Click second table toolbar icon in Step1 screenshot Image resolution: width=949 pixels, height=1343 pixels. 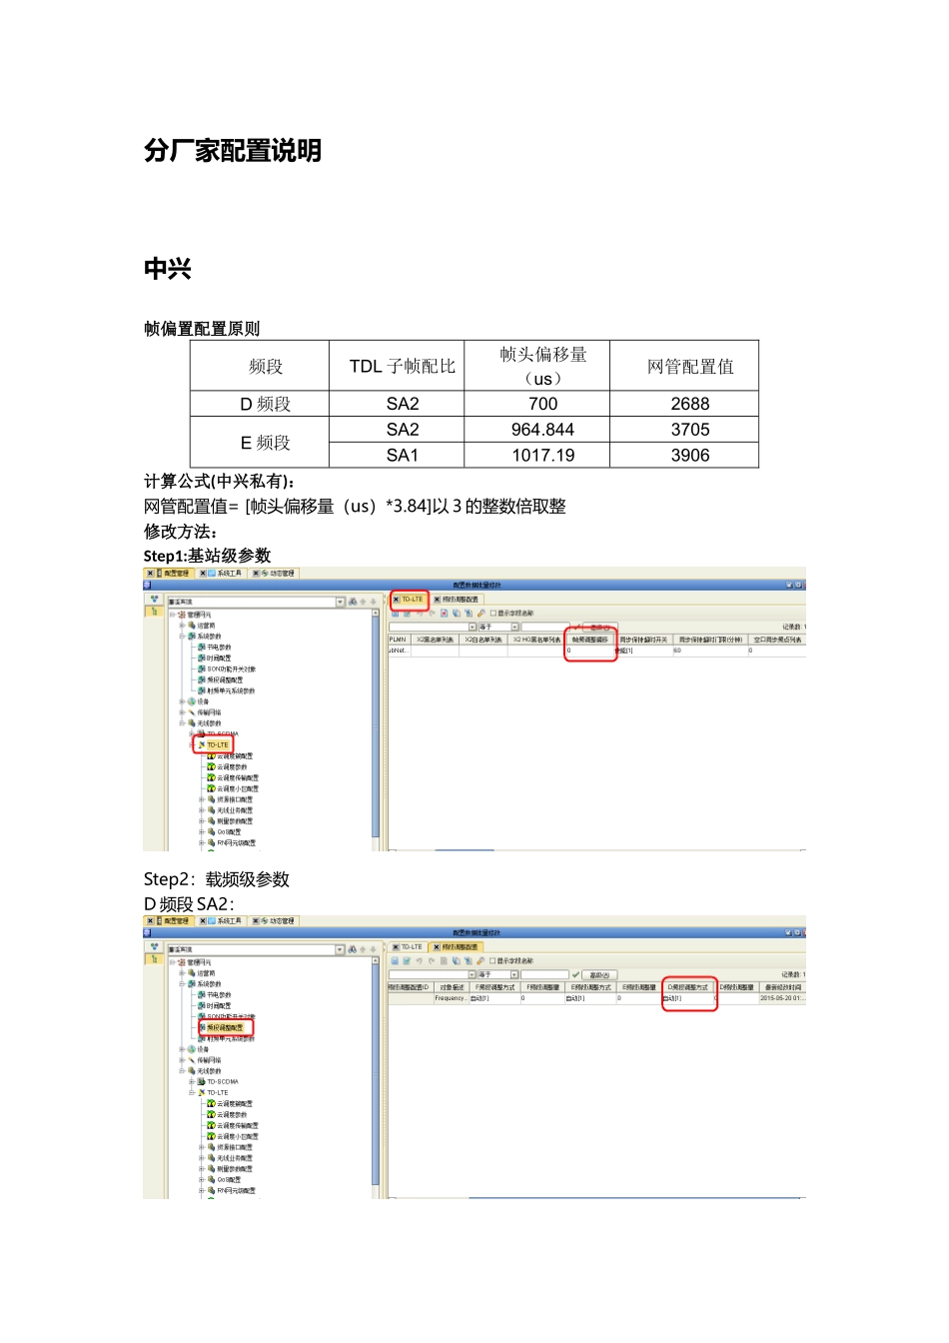point(407,613)
